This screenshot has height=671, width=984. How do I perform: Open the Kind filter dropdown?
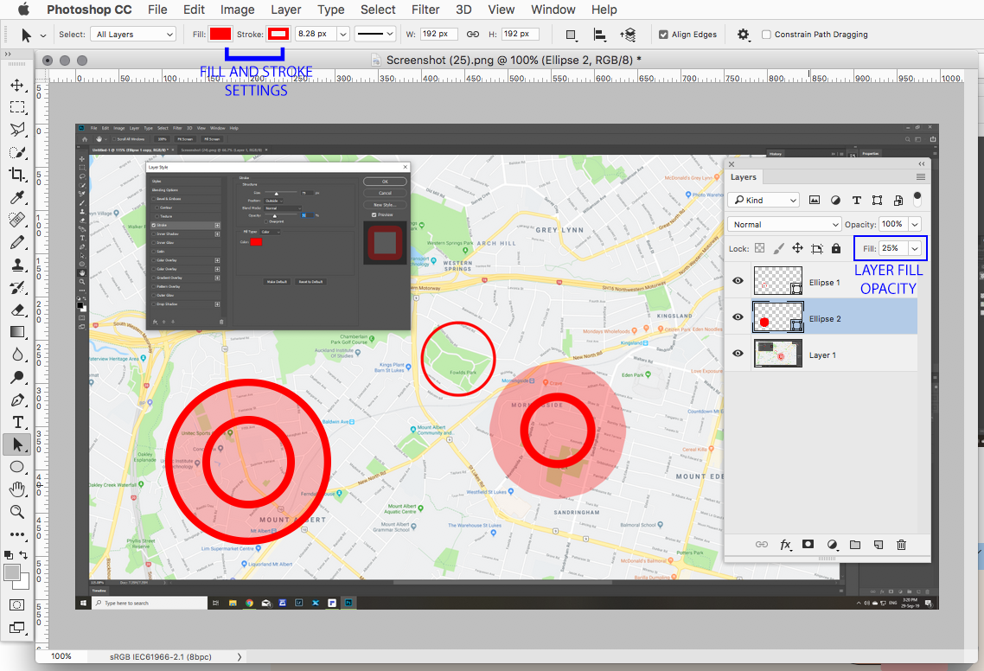(x=763, y=199)
